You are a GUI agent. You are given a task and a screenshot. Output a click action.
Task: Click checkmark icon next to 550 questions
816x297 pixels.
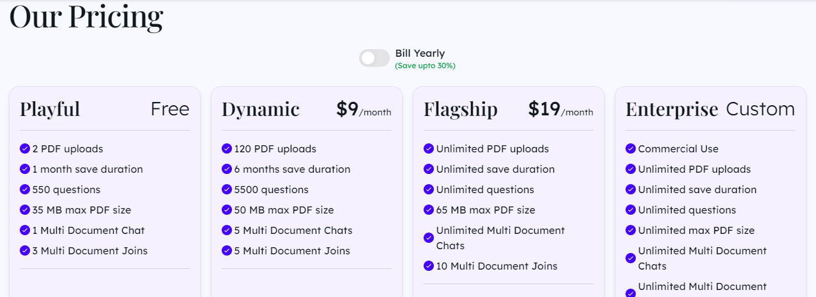[25, 189]
